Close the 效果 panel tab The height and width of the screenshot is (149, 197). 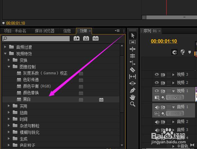(90, 31)
